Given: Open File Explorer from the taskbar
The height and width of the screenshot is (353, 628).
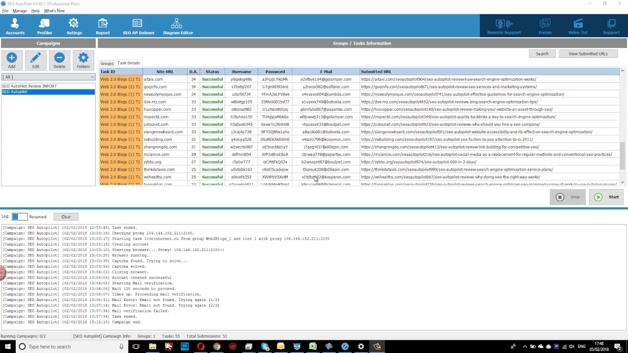Looking at the screenshot, I should [153, 347].
